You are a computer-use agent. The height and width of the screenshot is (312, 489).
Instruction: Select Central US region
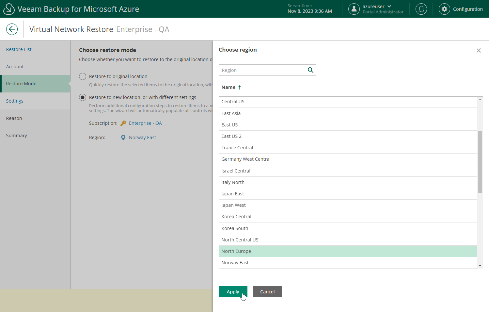coord(348,102)
